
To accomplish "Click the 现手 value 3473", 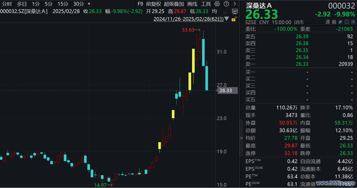I will (x=292, y=115).
